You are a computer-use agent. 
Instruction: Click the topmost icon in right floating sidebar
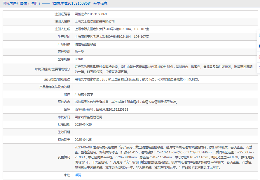click(x=259, y=35)
